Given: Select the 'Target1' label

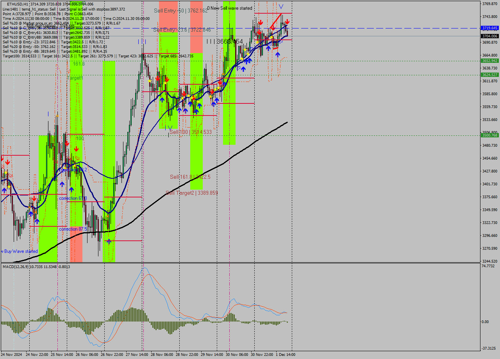Looking at the screenshot, I should (75, 78).
